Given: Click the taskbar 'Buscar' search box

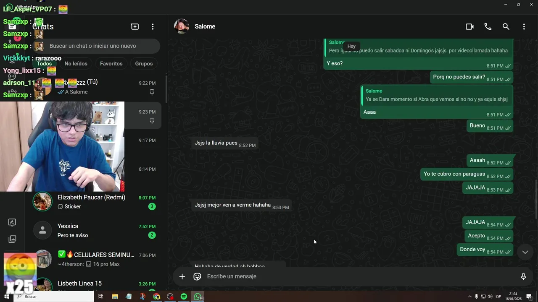Looking at the screenshot, I should [x=54, y=297].
